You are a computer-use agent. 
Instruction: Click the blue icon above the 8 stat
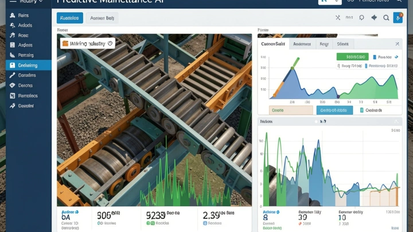tap(278, 212)
